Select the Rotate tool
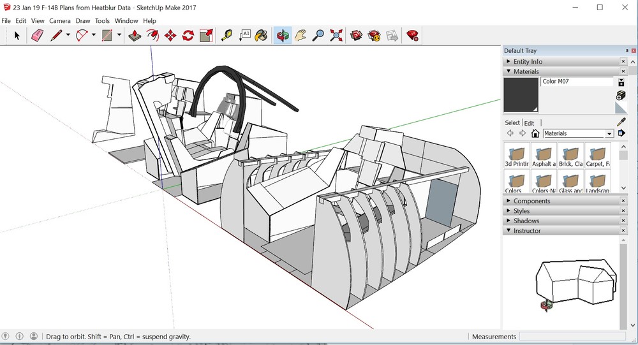 (188, 36)
